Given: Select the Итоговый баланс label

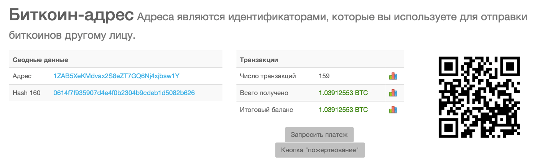Looking at the screenshot, I should pyautogui.click(x=266, y=110).
